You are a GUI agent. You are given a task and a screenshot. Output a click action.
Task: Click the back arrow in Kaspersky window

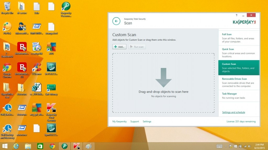[x=116, y=21]
